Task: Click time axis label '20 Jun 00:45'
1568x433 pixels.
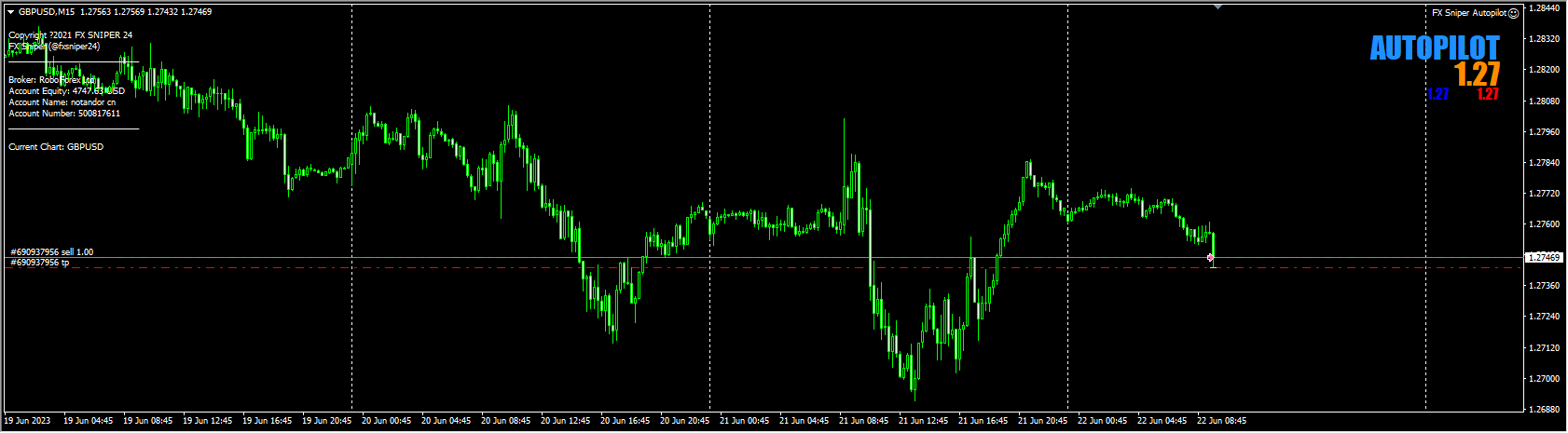Action: (x=387, y=421)
